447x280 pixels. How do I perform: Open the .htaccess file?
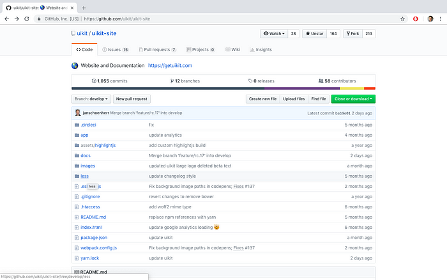[x=91, y=207]
